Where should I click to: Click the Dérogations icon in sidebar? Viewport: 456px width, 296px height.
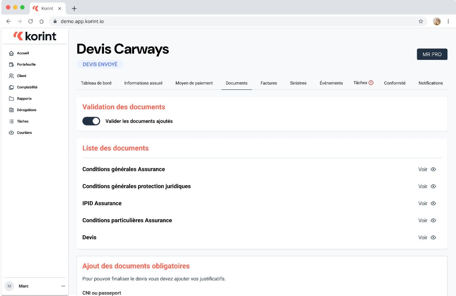point(11,110)
